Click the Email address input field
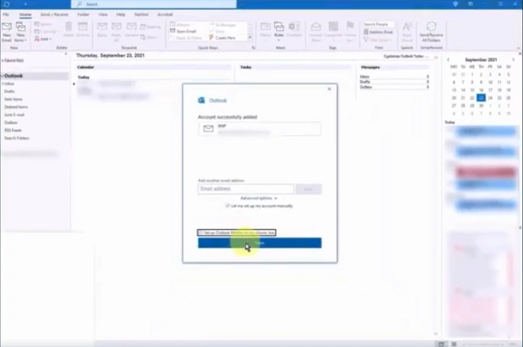Viewport: 523px width, 347px height. pos(245,189)
